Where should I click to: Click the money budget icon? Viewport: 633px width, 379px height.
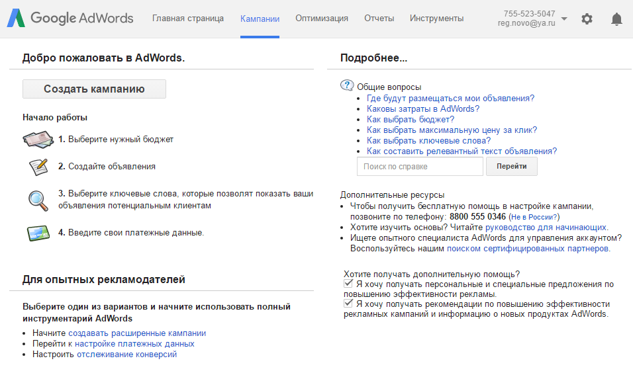[38, 140]
